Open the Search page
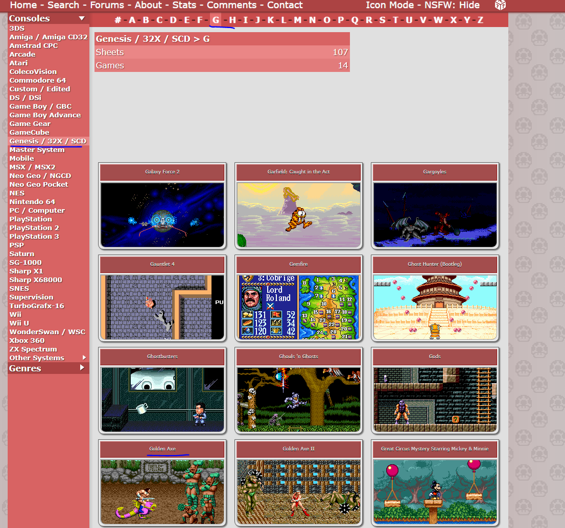The image size is (565, 528). coord(63,5)
